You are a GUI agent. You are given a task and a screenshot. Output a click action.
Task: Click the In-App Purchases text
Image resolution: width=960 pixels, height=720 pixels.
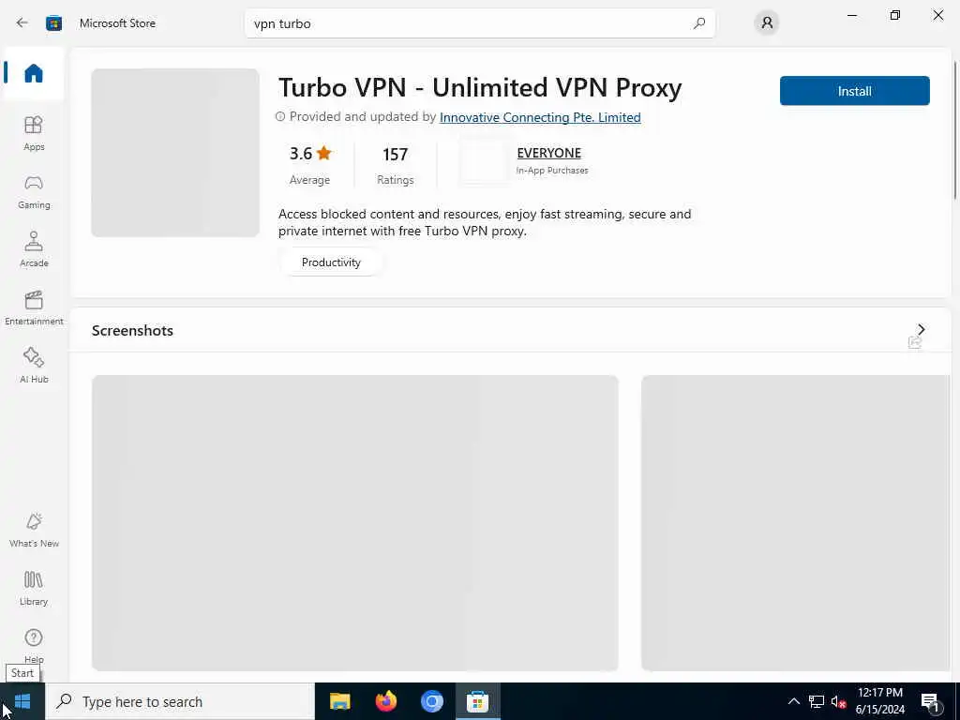pos(551,171)
